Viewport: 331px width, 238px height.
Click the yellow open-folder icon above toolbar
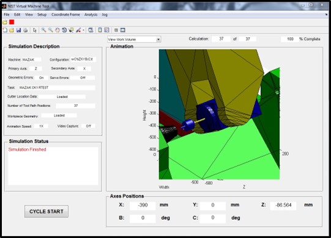5,22
